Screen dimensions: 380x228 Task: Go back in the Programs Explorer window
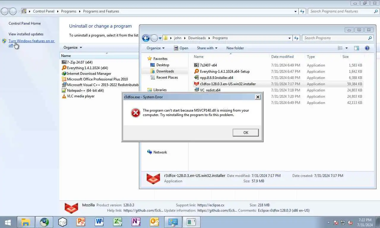pos(146,38)
